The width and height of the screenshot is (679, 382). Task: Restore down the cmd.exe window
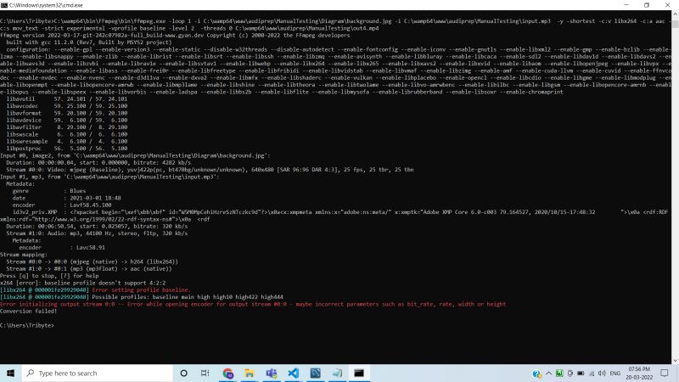(647, 5)
